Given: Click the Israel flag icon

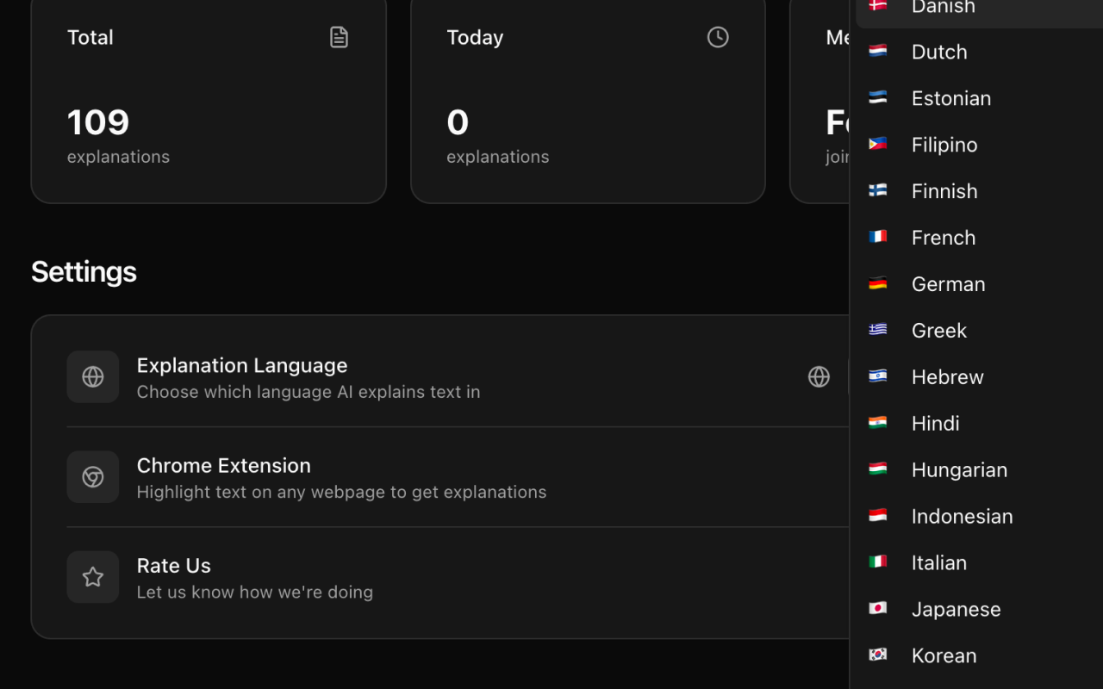Looking at the screenshot, I should click(x=878, y=376).
